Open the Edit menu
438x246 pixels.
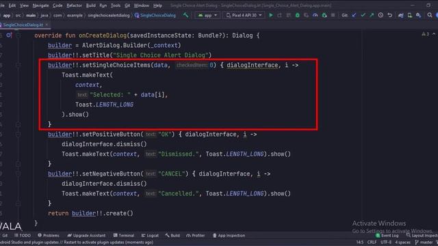12,5
